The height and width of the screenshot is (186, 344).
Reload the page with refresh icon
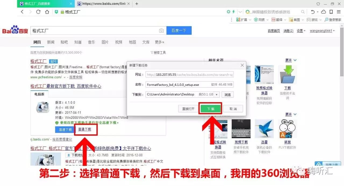(38, 12)
